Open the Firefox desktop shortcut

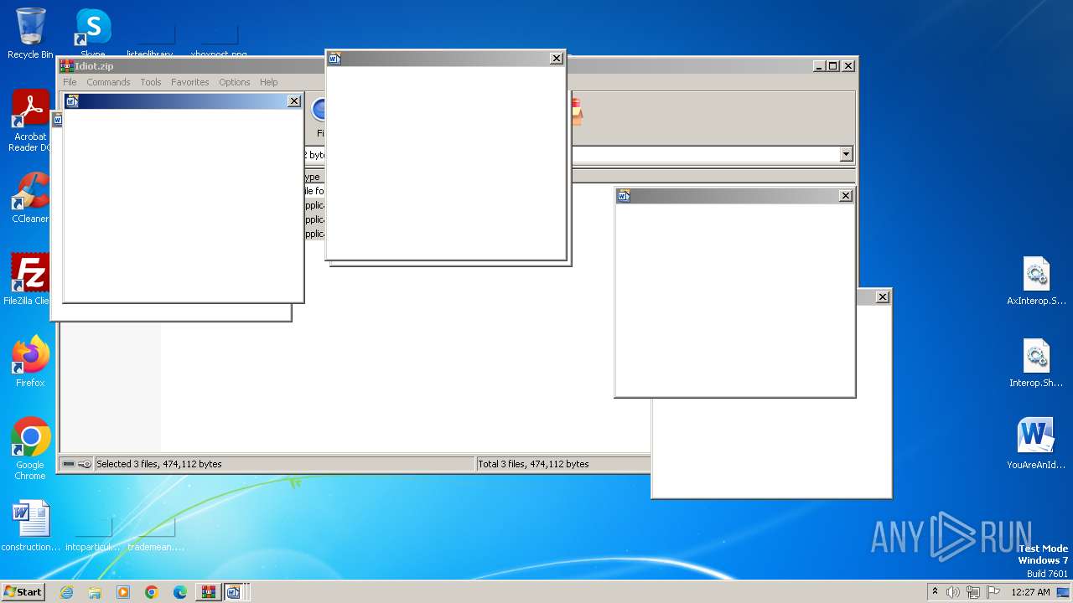click(30, 361)
